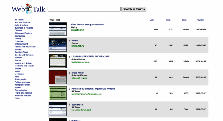Image resolution: width=223 pixels, height=121 pixels.
Task: Open Dating category in sidebar
Action: point(18,39)
